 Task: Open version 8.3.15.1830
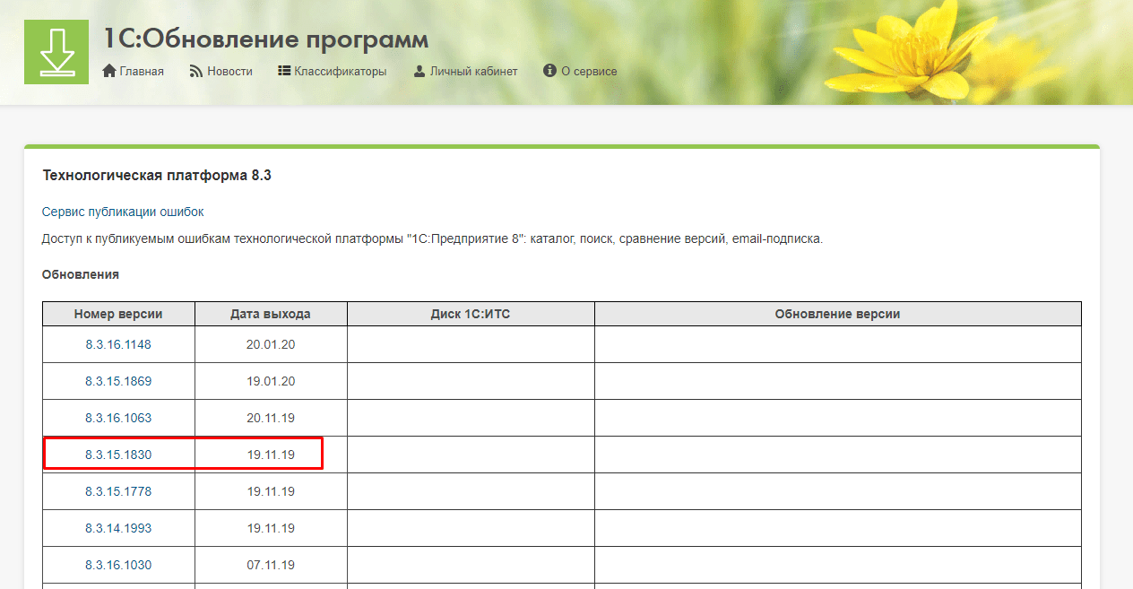(x=118, y=455)
